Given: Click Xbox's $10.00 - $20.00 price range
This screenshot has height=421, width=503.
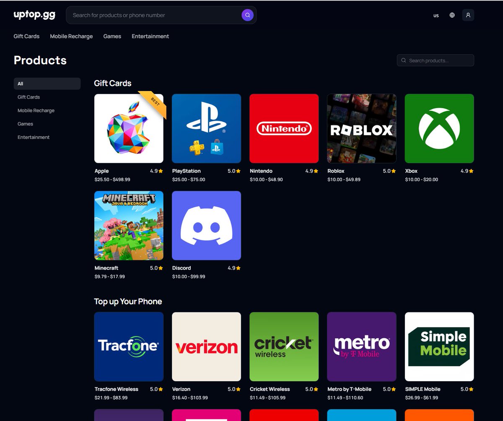Looking at the screenshot, I should [422, 179].
